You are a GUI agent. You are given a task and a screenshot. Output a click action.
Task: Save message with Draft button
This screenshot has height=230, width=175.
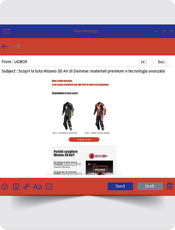(150, 186)
